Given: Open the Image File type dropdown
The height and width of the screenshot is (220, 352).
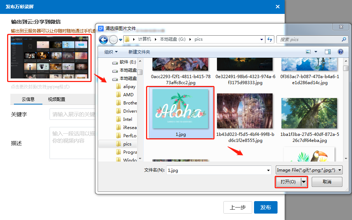Looking at the screenshot, I should (x=309, y=170).
